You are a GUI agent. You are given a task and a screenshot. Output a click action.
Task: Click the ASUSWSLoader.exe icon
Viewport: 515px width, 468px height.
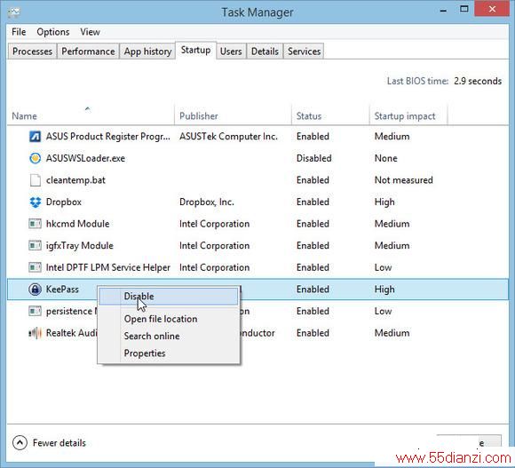pos(36,158)
